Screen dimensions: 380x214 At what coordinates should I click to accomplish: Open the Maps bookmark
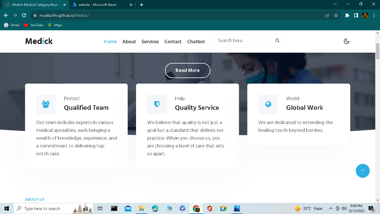pyautogui.click(x=55, y=25)
